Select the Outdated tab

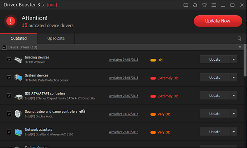pos(19,38)
